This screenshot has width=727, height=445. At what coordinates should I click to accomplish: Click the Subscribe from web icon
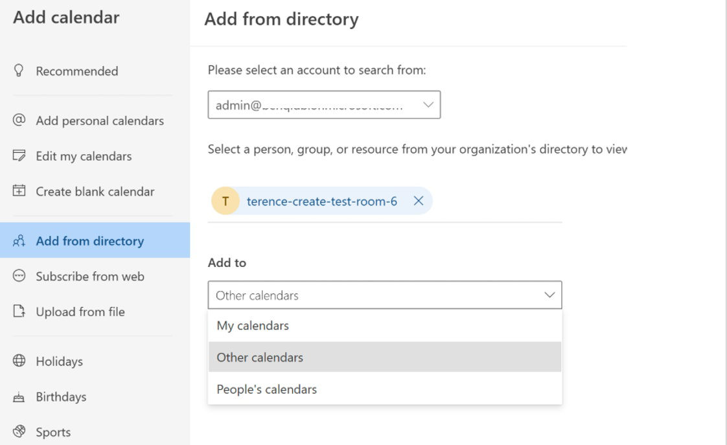(19, 276)
